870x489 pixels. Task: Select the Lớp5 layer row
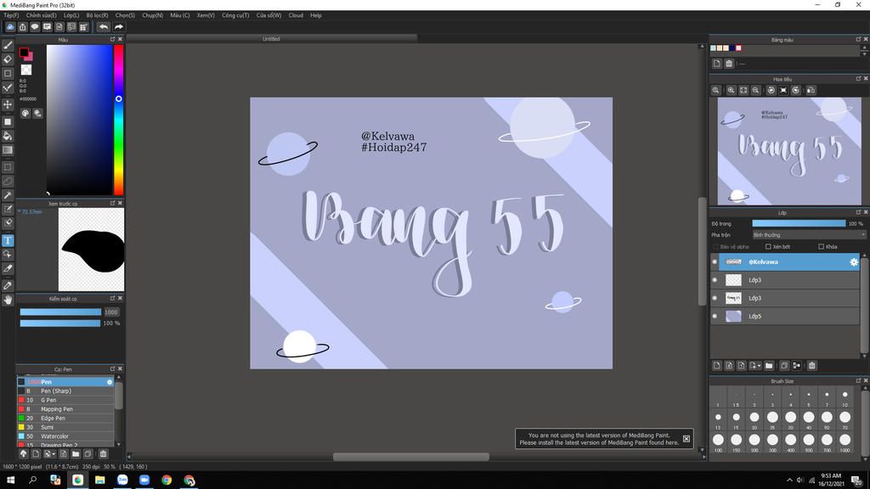tap(784, 316)
